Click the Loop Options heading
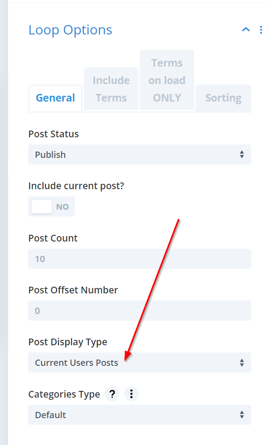The height and width of the screenshot is (445, 270). [71, 30]
